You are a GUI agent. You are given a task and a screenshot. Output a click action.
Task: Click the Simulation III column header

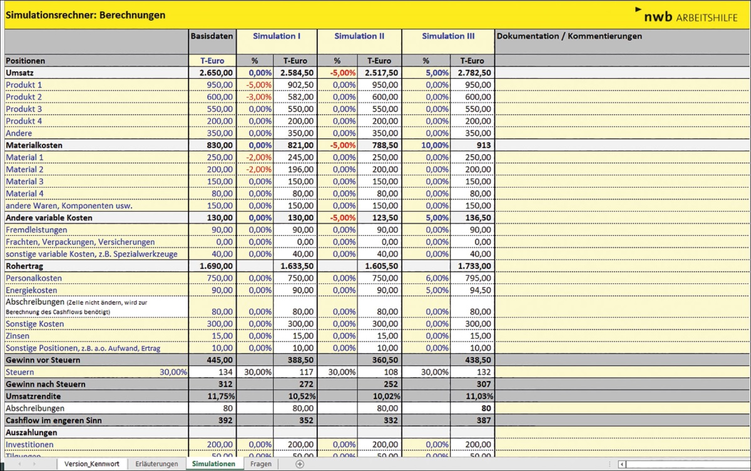point(447,36)
